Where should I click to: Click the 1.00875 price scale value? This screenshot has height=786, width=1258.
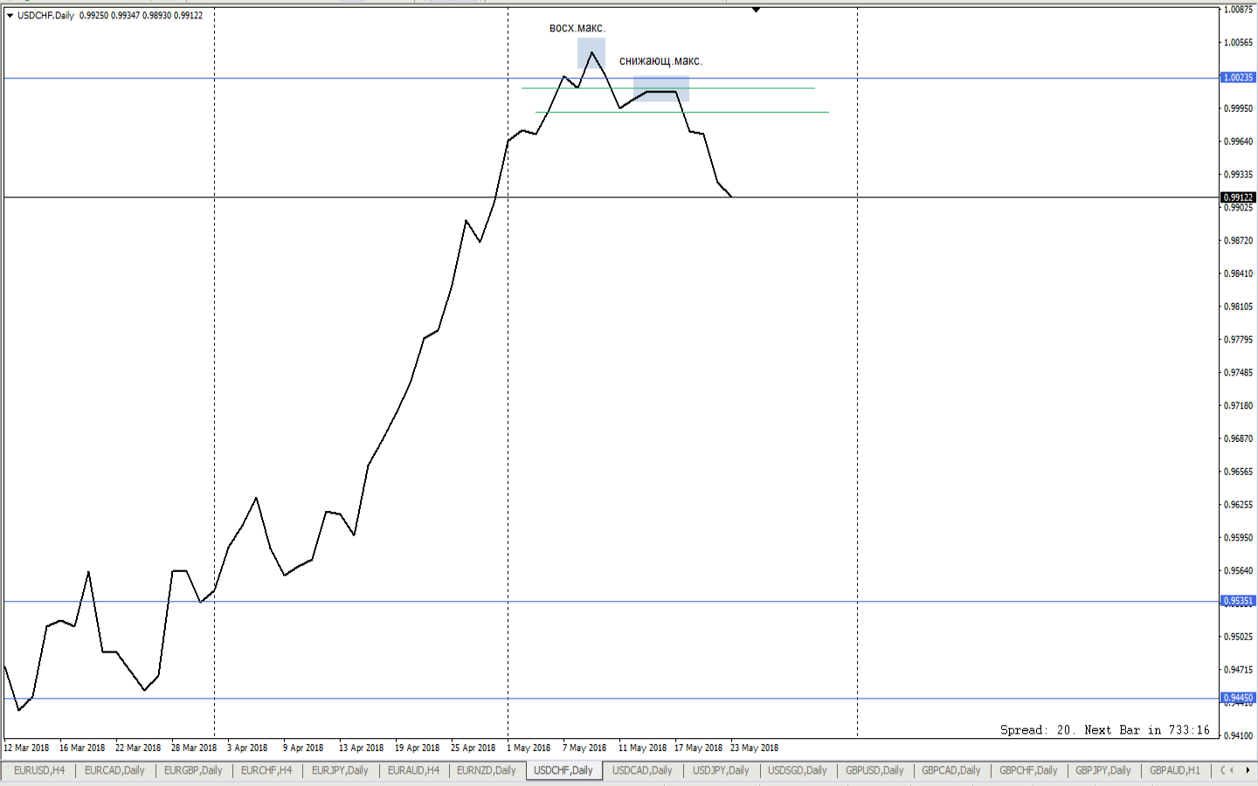[1238, 10]
